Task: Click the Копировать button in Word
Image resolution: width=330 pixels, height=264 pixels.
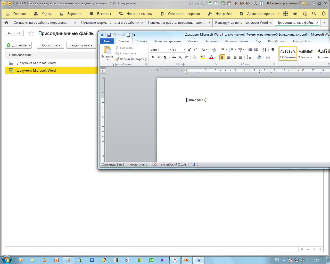Action: (126, 53)
